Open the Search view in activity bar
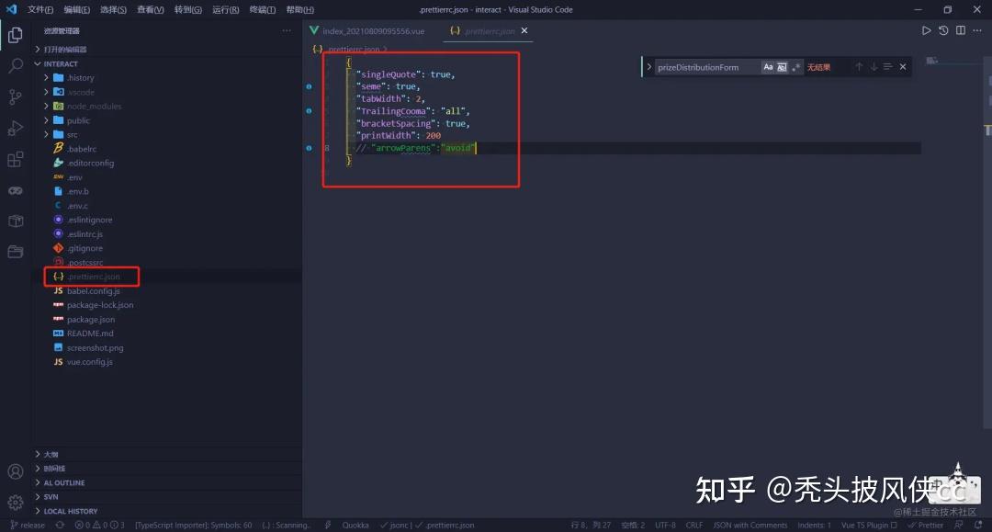 point(16,65)
